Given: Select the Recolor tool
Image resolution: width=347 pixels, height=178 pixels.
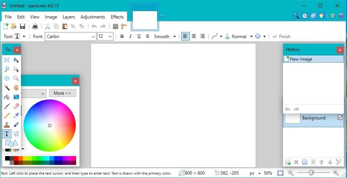Looking at the screenshot, I should coord(16,124).
